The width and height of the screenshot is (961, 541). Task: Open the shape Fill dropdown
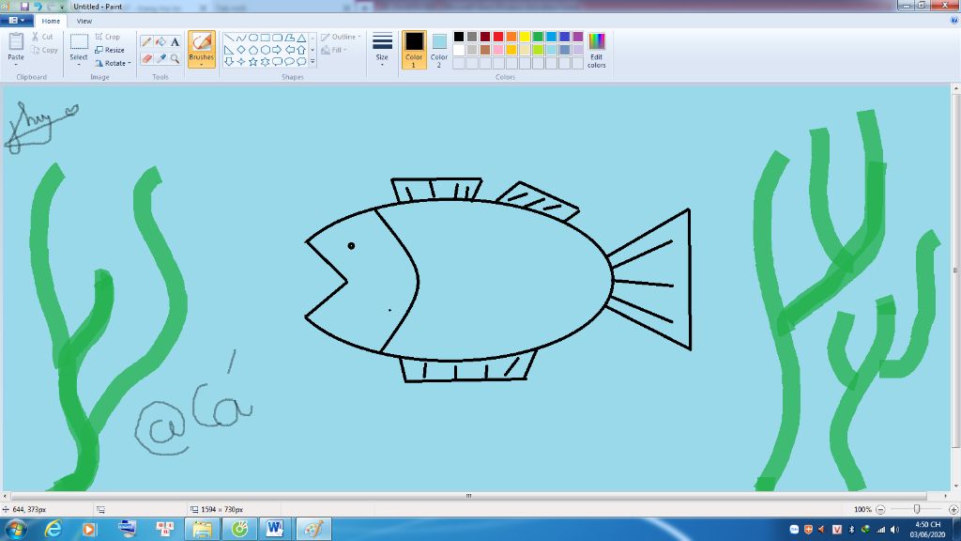pyautogui.click(x=334, y=51)
